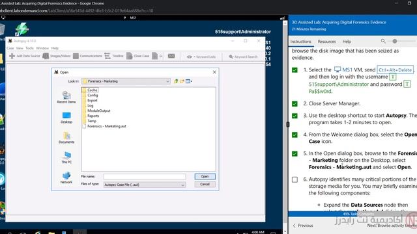The height and width of the screenshot is (234, 417).
Task: Switch to the Resources tab
Action: 326,42
